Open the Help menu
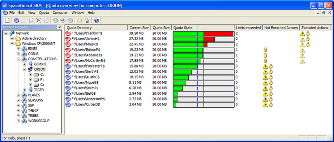 coord(91,13)
